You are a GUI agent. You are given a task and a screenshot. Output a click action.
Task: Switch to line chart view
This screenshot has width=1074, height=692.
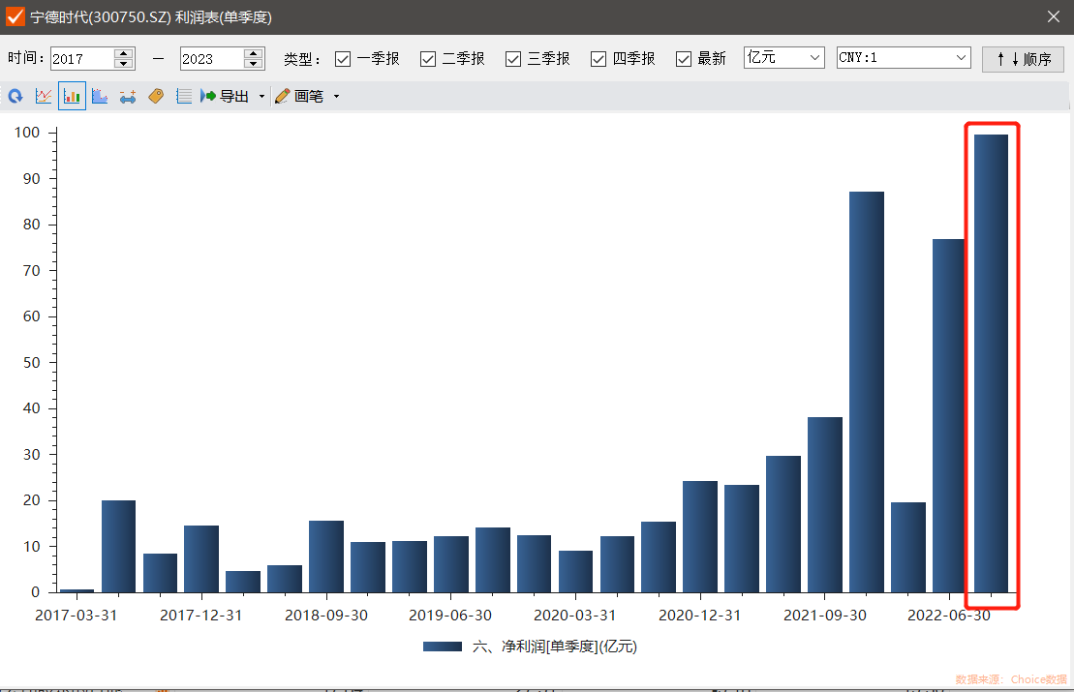[x=44, y=97]
